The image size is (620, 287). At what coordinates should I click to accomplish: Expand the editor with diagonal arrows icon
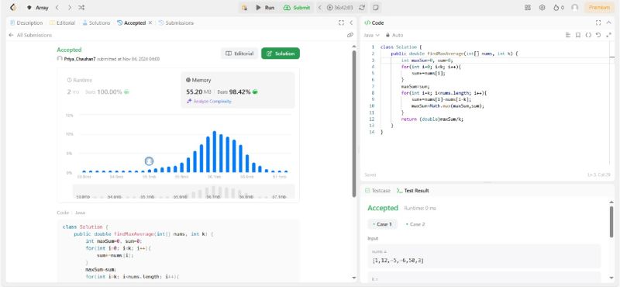[608, 35]
